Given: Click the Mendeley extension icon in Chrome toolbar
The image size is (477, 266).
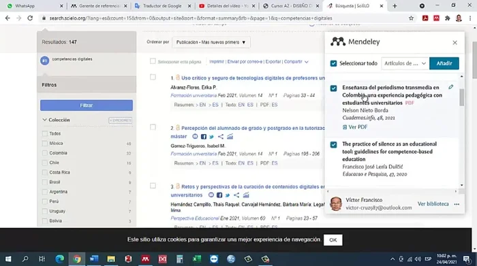Looking at the screenshot, I should [x=436, y=18].
